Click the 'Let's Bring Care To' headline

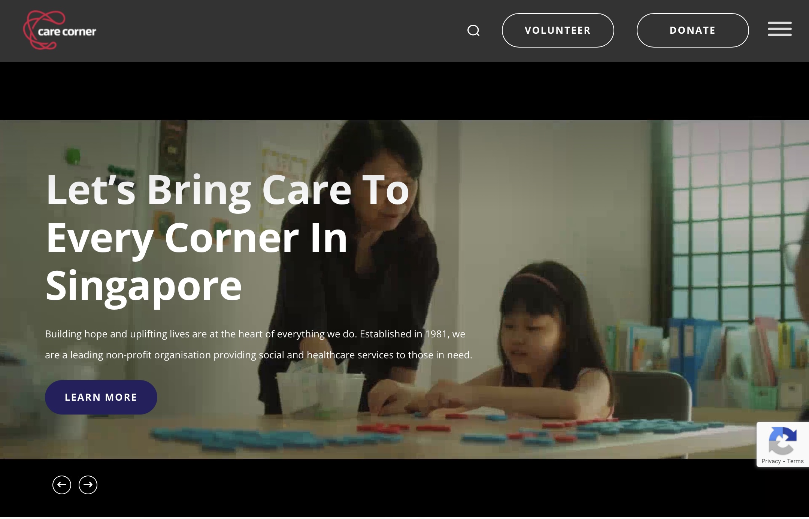[x=227, y=190]
